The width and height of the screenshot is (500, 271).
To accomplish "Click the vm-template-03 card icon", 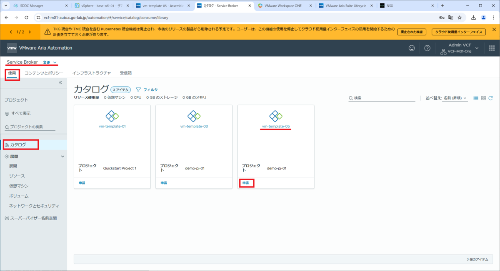I will [194, 116].
